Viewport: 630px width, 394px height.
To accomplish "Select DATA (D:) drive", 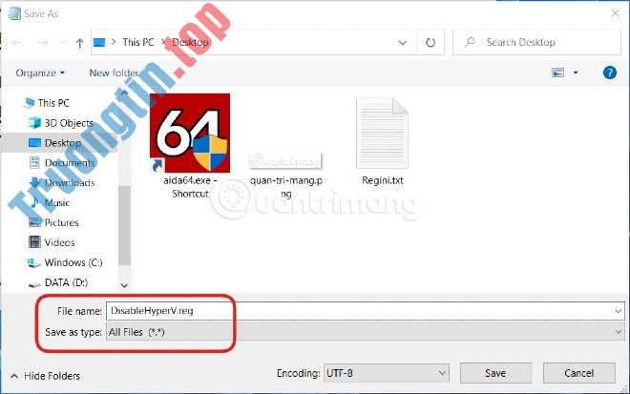I will 66,282.
